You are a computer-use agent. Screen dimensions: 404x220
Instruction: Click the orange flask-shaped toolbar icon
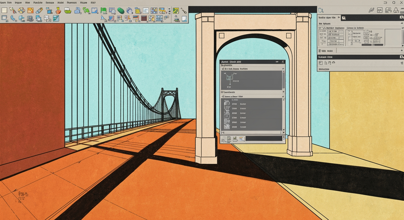click(58, 11)
